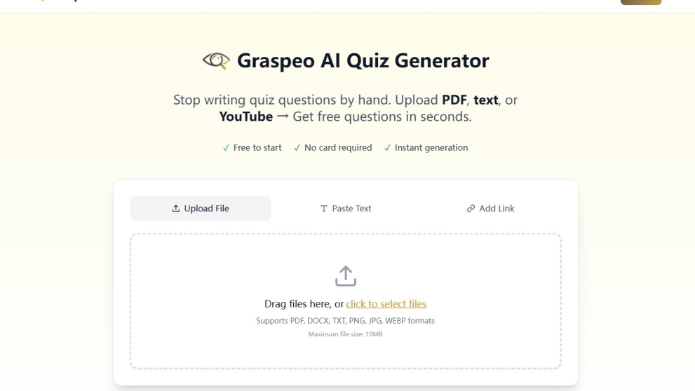Click the Supports PDF, DOCX, TXT formats line
Screen dimensions: 695x391
click(x=345, y=321)
